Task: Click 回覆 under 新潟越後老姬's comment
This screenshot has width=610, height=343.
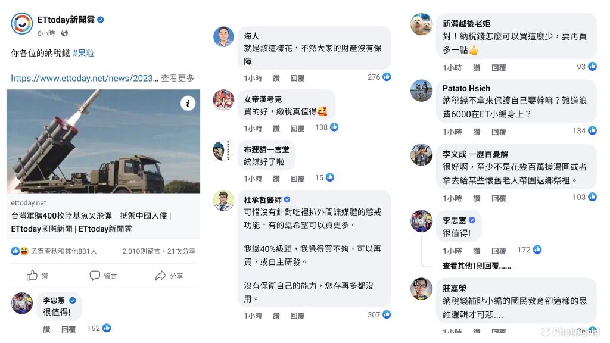Action: (499, 68)
